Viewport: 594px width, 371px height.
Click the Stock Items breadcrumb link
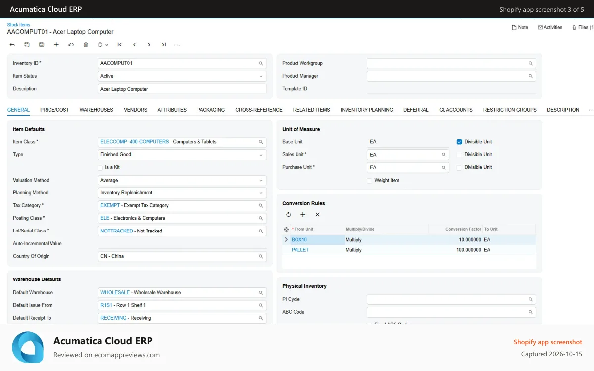18,25
